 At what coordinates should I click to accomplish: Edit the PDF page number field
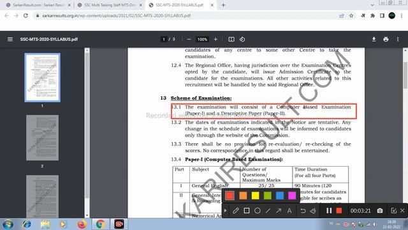point(164,39)
